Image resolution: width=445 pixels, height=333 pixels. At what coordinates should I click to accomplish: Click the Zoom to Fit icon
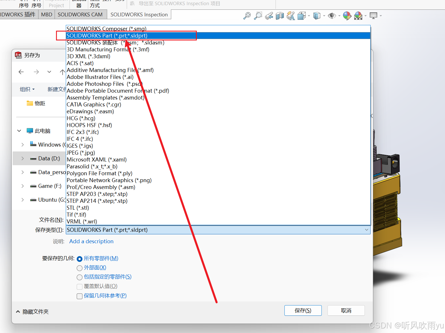247,16
